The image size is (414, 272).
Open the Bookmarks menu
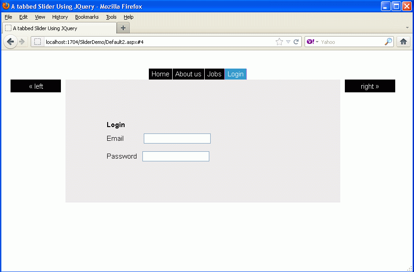[x=87, y=17]
